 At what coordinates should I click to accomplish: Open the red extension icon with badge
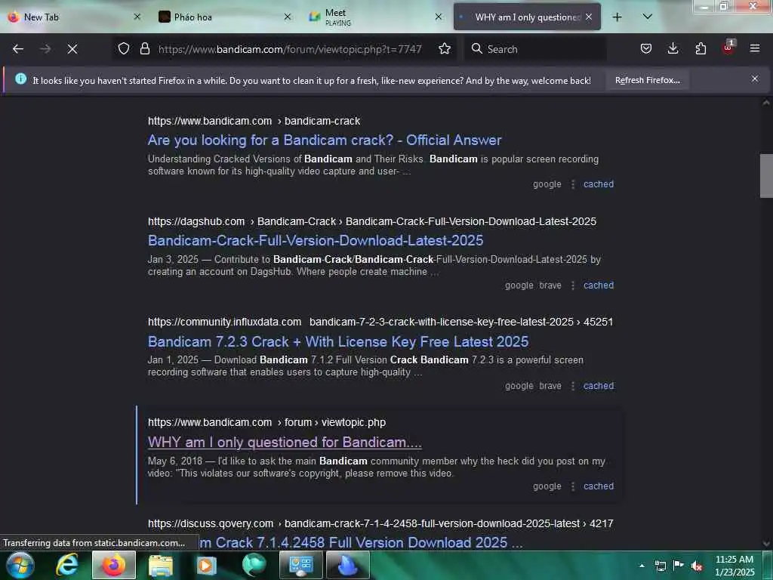tap(728, 48)
